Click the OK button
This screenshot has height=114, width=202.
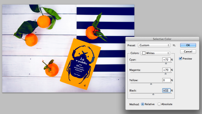(188, 45)
